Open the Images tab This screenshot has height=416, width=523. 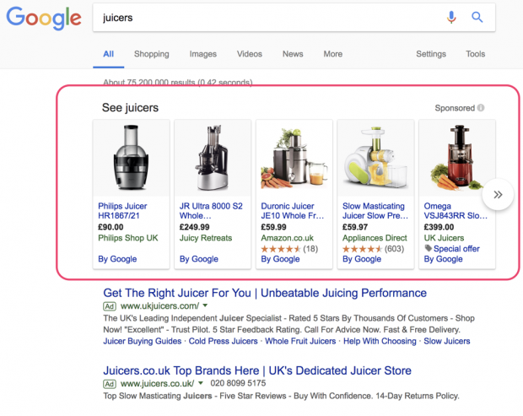pos(202,54)
